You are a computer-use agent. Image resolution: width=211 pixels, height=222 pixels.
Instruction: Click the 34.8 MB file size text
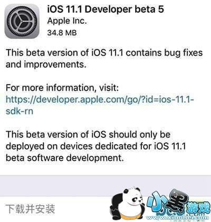[x=62, y=33]
